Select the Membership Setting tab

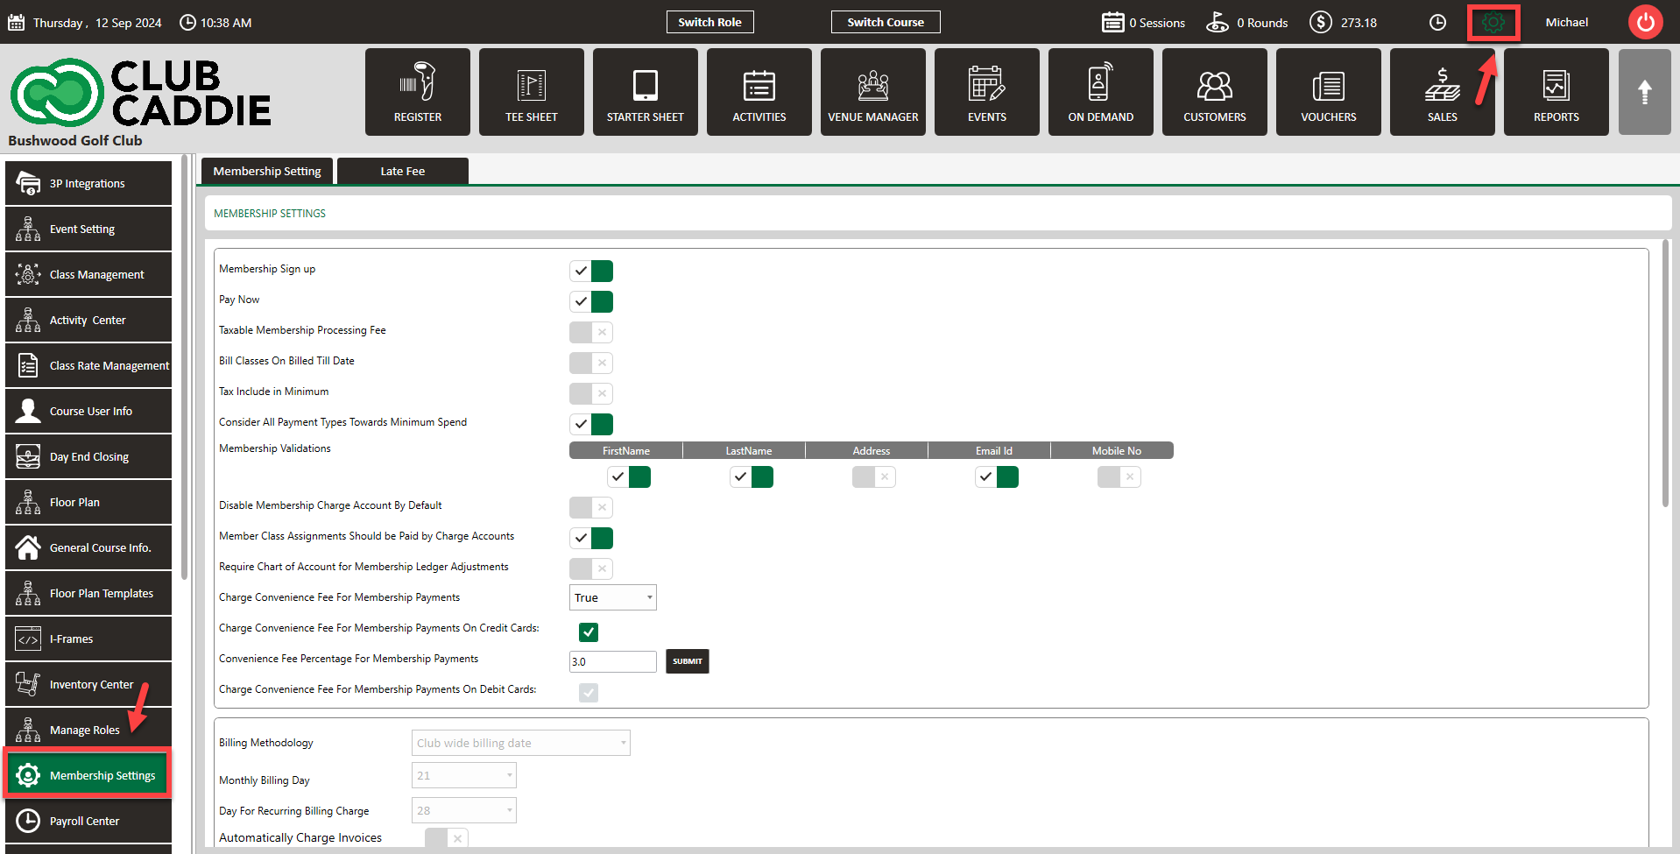tap(267, 171)
